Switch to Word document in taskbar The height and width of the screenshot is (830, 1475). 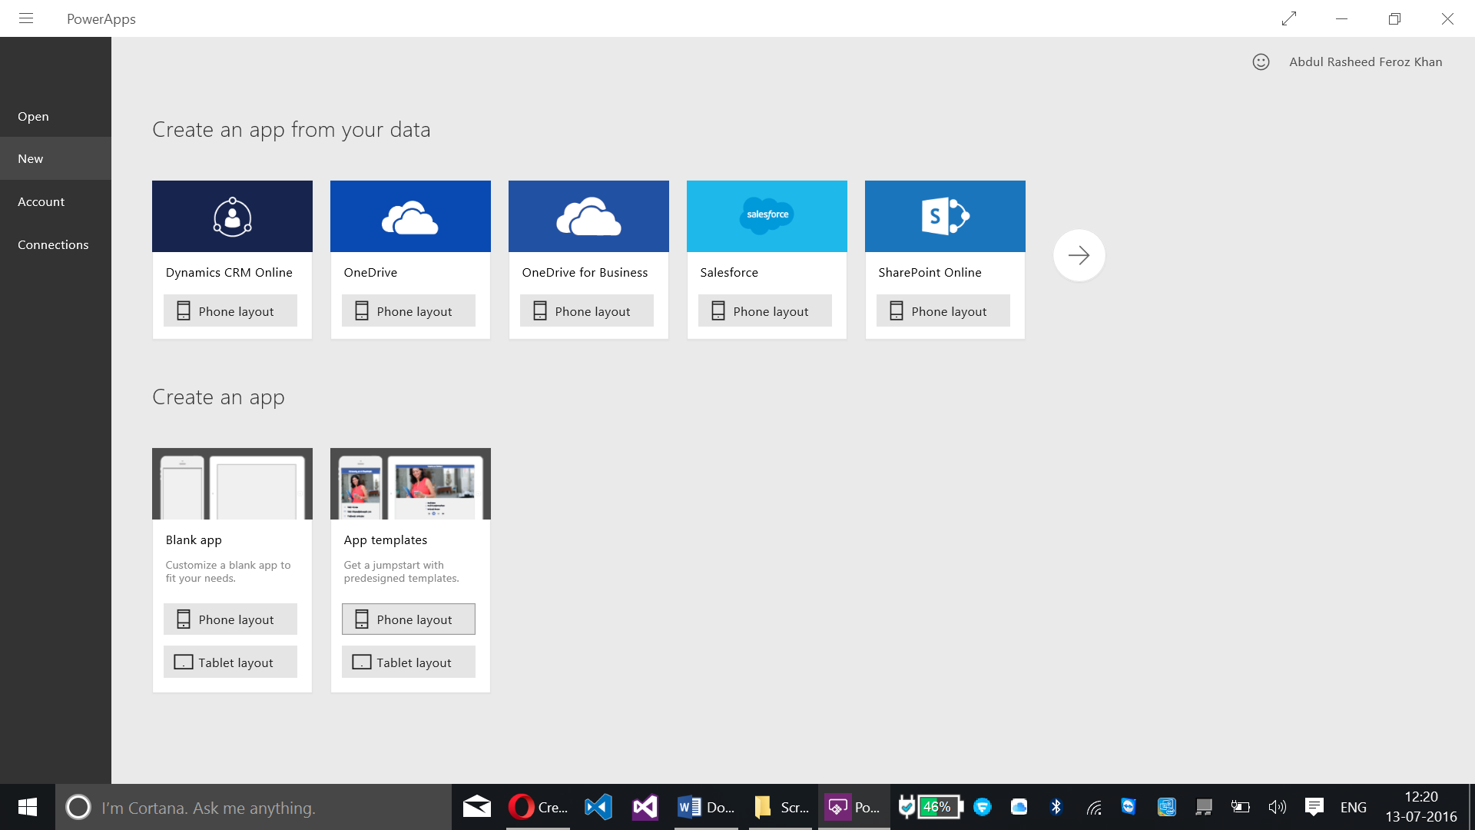pos(706,807)
